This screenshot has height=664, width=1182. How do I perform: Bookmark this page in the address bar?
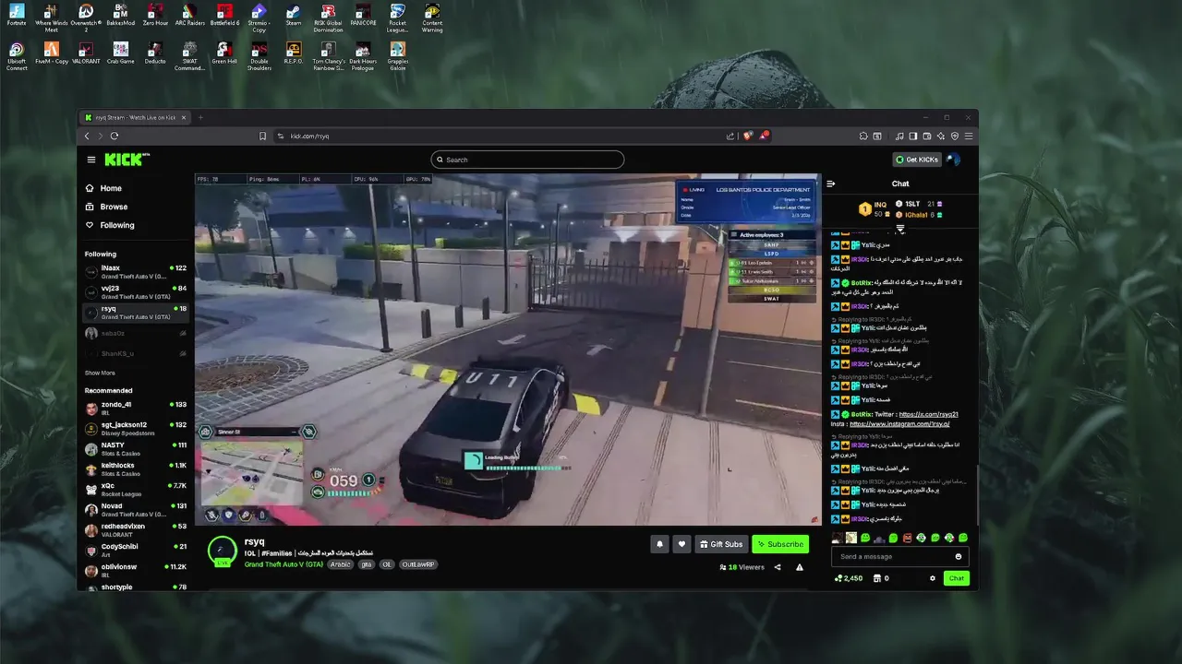pos(262,136)
